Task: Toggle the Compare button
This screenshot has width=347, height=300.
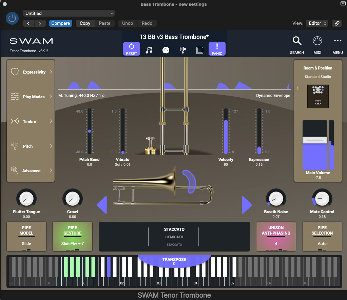Action: 61,23
